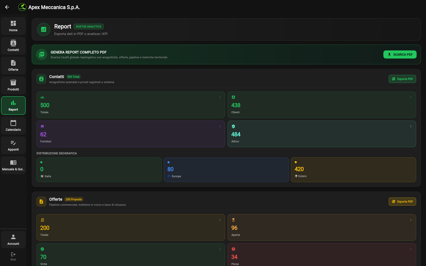Download the full report with Scarica PDF
The width and height of the screenshot is (426, 266).
pyautogui.click(x=400, y=55)
